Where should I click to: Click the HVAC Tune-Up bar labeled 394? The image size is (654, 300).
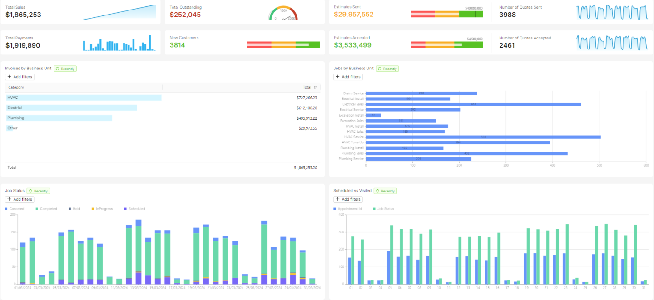[x=458, y=143]
